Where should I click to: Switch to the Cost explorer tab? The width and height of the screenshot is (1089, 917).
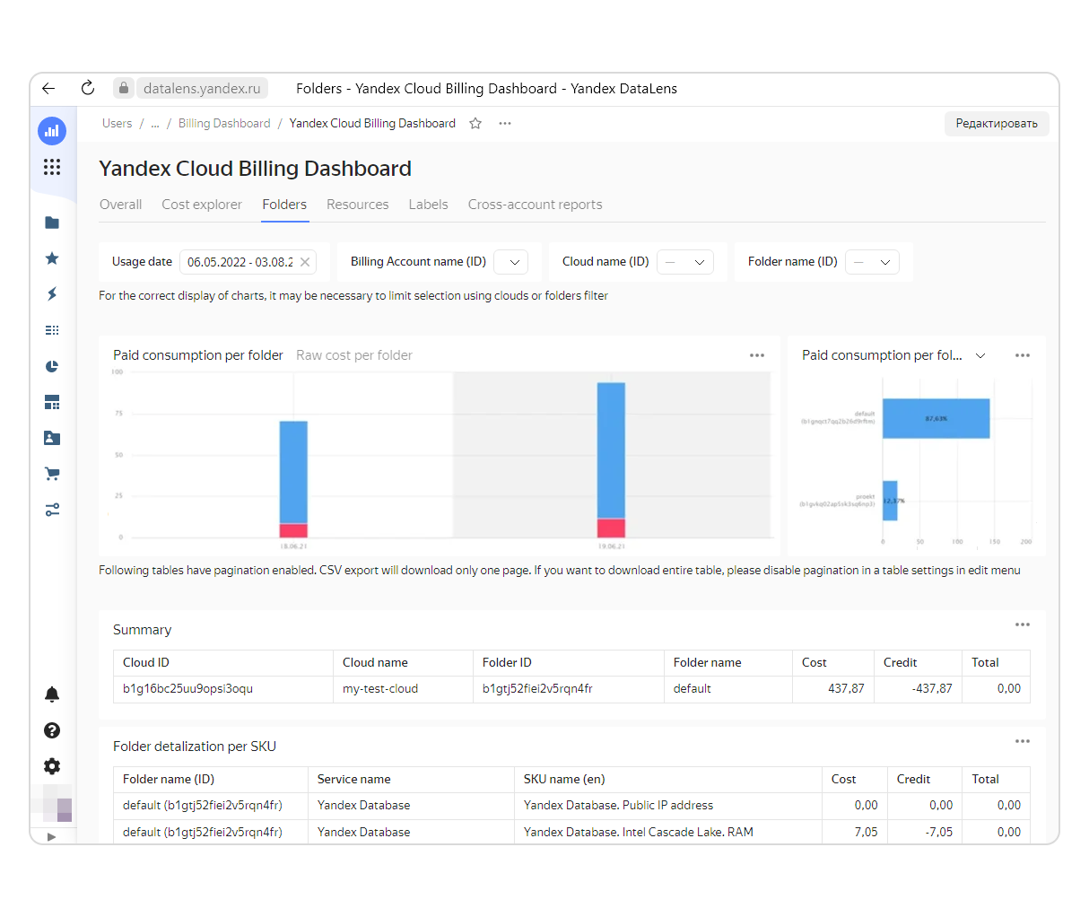tap(202, 205)
